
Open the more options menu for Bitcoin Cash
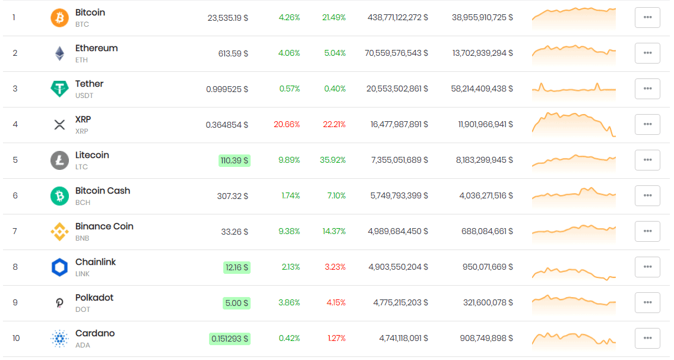(647, 196)
